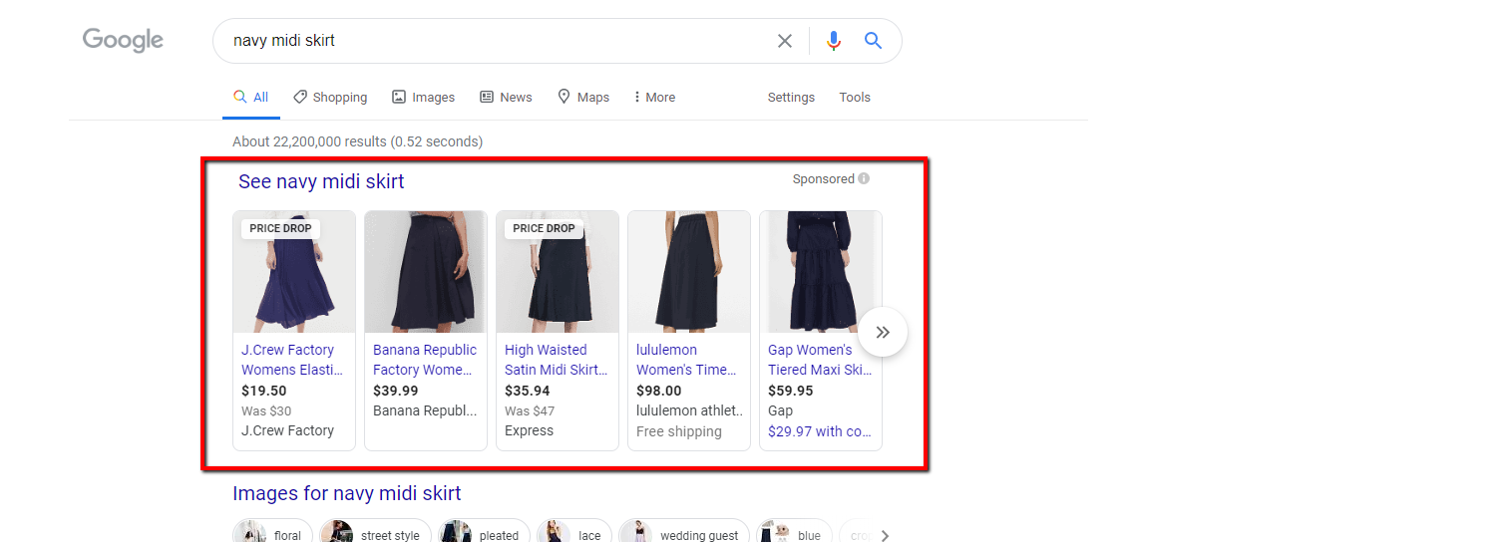Open lululemon Women's Time product link
1506x542 pixels.
(x=686, y=360)
